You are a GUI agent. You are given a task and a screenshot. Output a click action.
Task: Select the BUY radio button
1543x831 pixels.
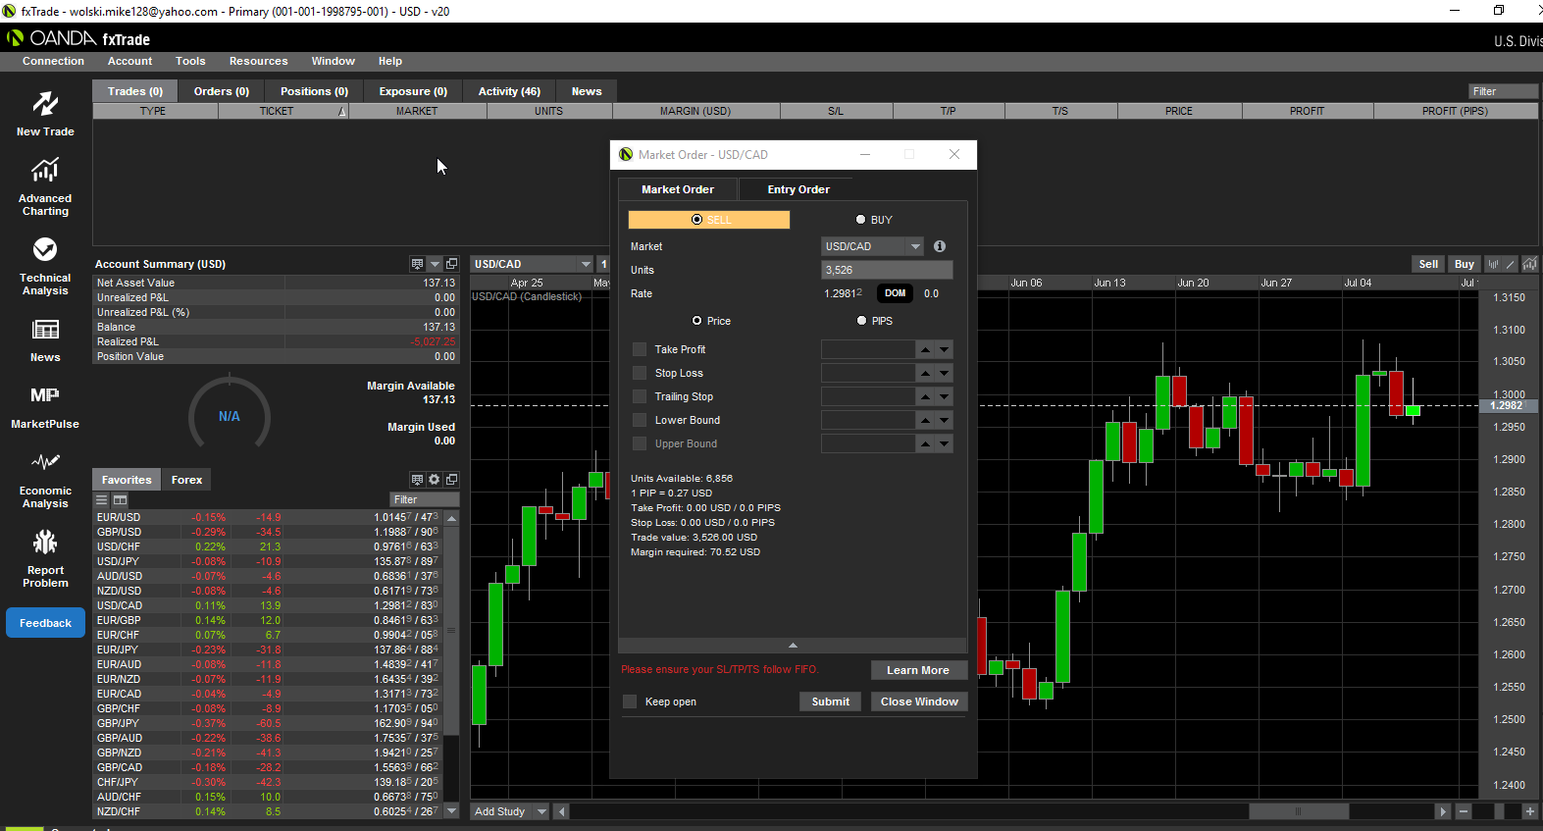click(861, 220)
